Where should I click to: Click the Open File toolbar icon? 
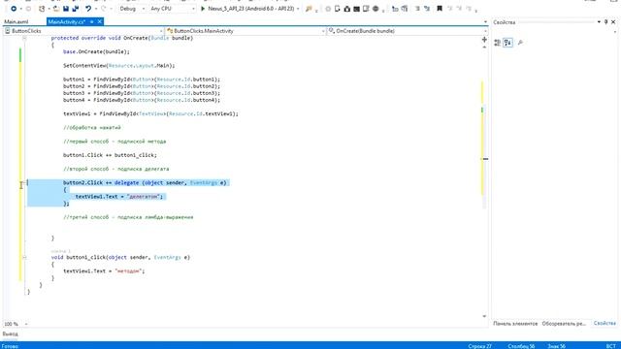(56, 9)
